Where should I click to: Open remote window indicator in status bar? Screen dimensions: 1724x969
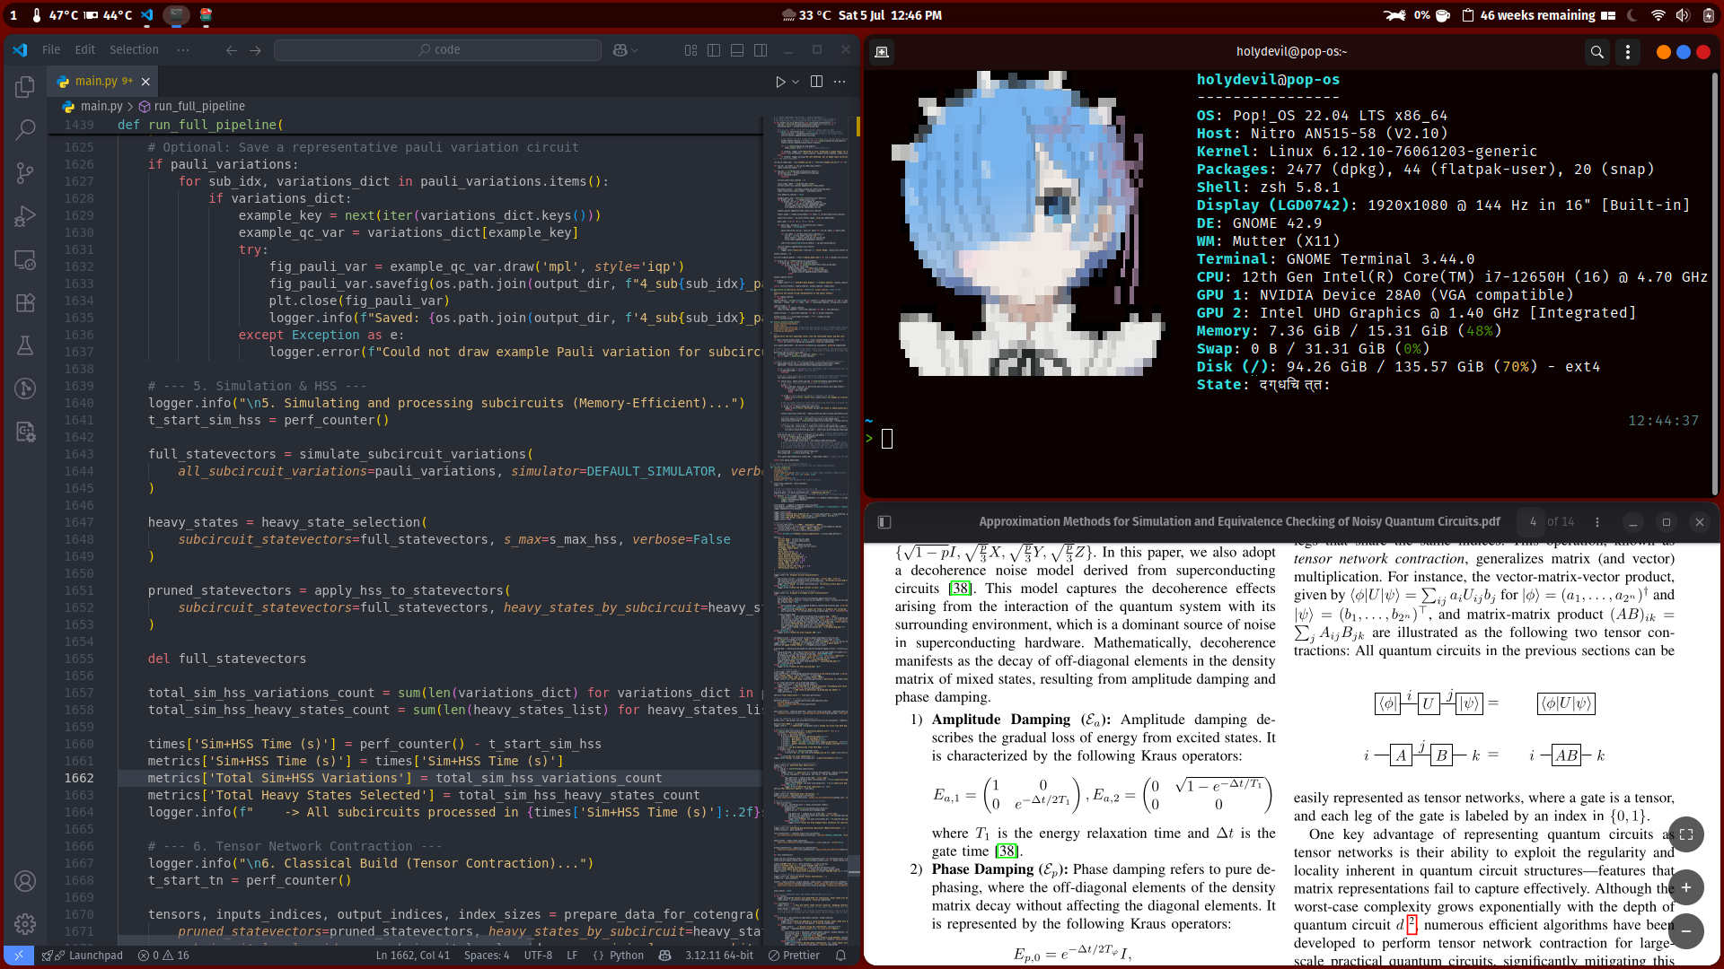(18, 956)
